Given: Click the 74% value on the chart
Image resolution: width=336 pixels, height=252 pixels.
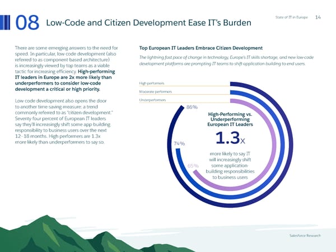Looking at the screenshot, I should click(x=180, y=143).
